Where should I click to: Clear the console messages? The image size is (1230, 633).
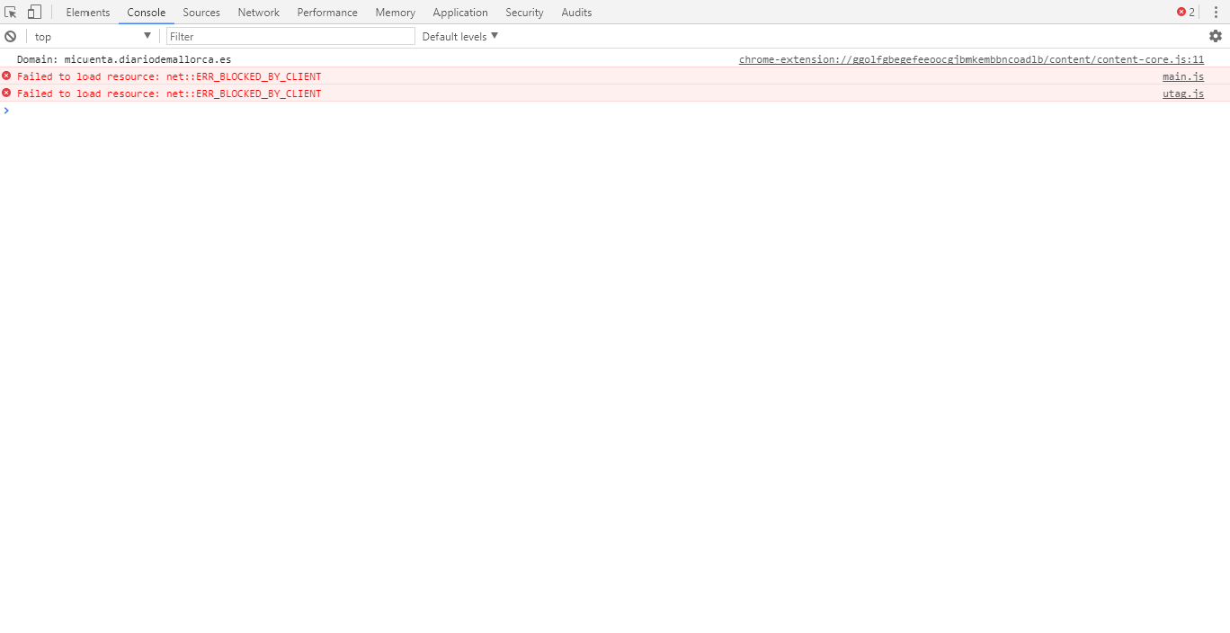point(10,36)
